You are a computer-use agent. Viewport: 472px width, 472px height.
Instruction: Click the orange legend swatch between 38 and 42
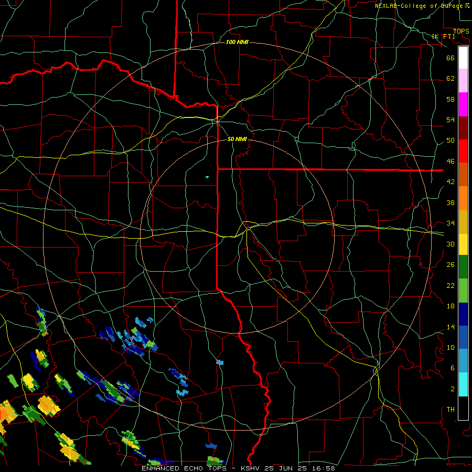point(463,198)
